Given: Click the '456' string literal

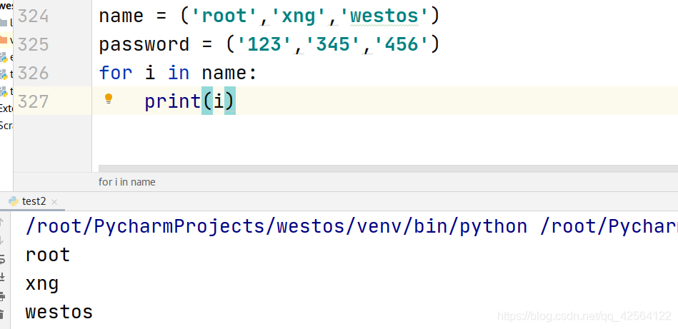Looking at the screenshot, I should point(401,44).
